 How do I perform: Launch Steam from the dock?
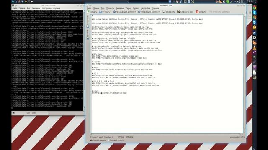point(254,32)
